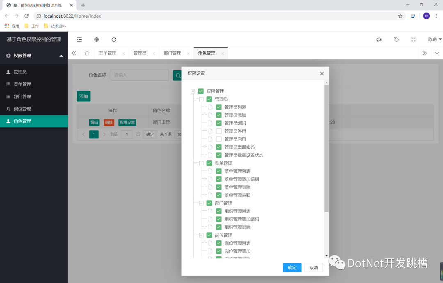Click the 权限设置 row button
The image size is (443, 283).
pos(127,122)
